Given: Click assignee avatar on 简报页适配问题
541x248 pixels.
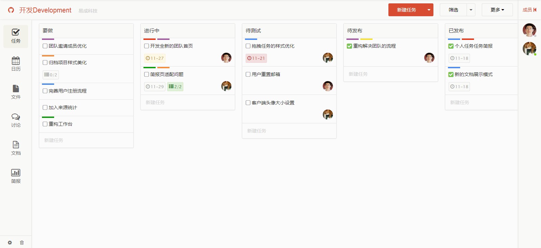Looking at the screenshot, I should pyautogui.click(x=226, y=86).
